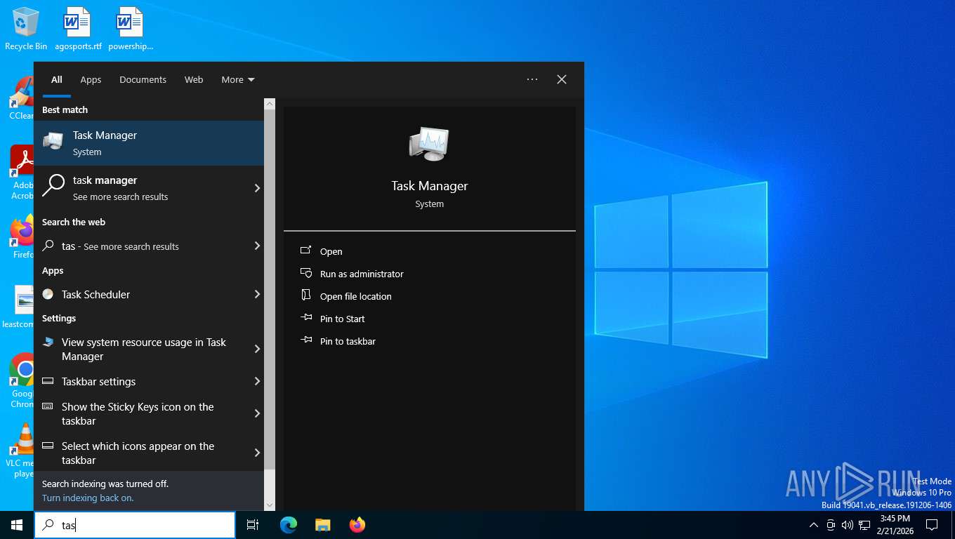Open the notification action center
This screenshot has width=955, height=539.
point(932,525)
